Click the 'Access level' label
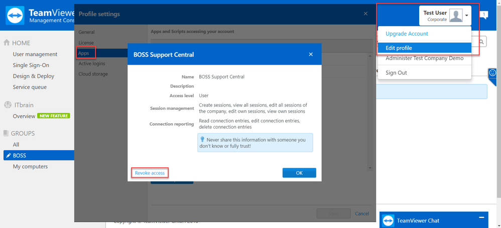Image resolution: width=501 pixels, height=228 pixels. point(182,95)
